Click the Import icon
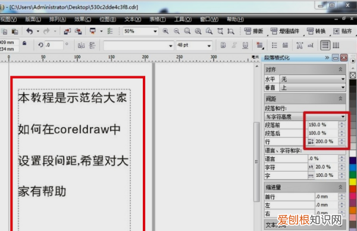The width and height of the screenshot is (357, 231). click(67, 31)
